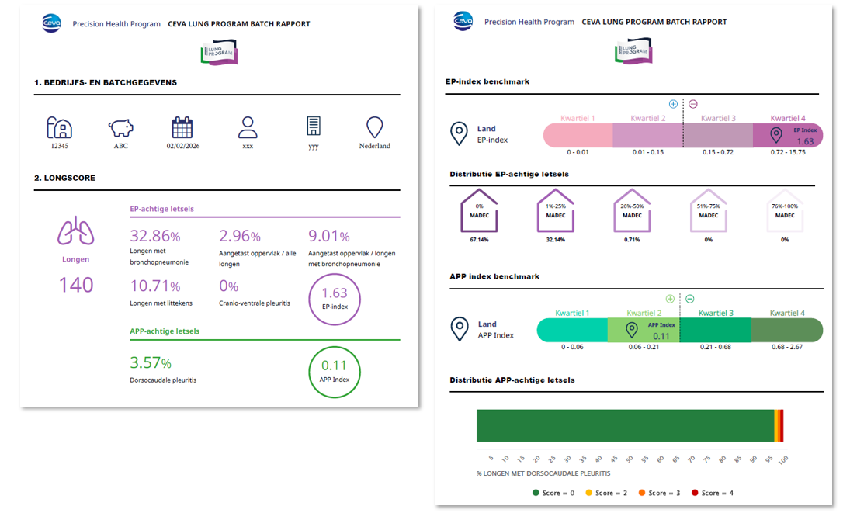Expand with the plus icon in EP-index benchmark
850x513 pixels.
tap(673, 104)
